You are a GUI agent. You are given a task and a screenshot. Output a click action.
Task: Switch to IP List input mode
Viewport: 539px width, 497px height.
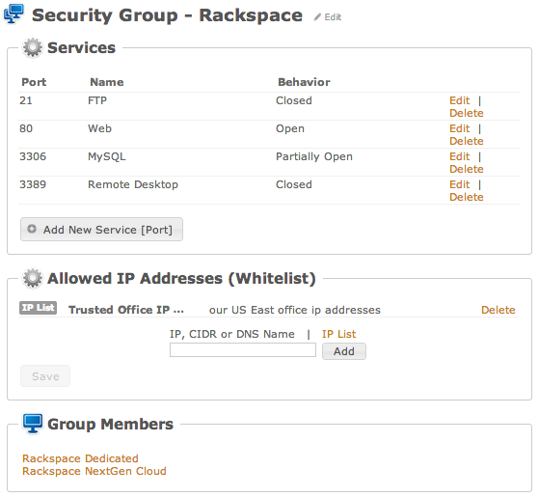(x=338, y=334)
